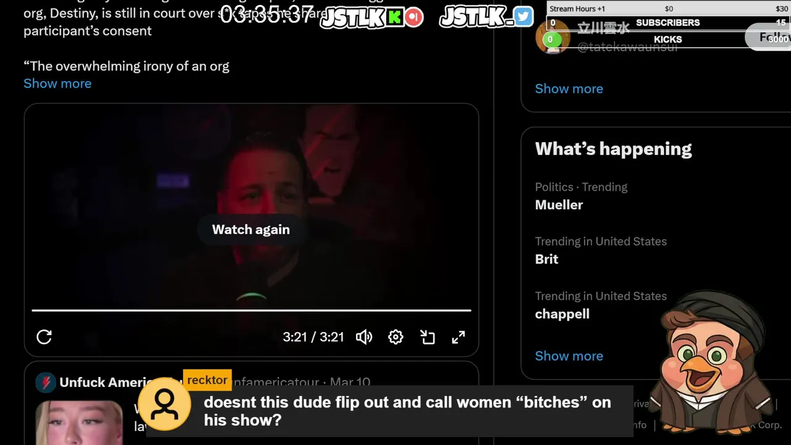Expand tweet text with Show more
This screenshot has height=445, width=791.
pyautogui.click(x=57, y=83)
